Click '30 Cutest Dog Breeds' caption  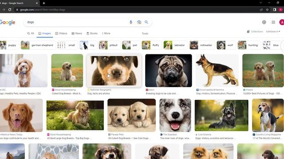coord(130,138)
